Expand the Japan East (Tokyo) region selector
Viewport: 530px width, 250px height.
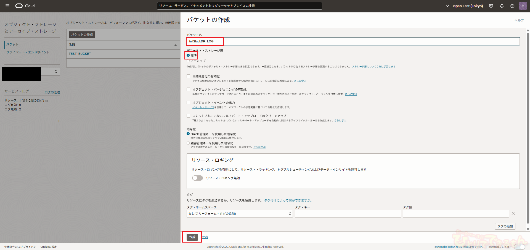pyautogui.click(x=464, y=6)
